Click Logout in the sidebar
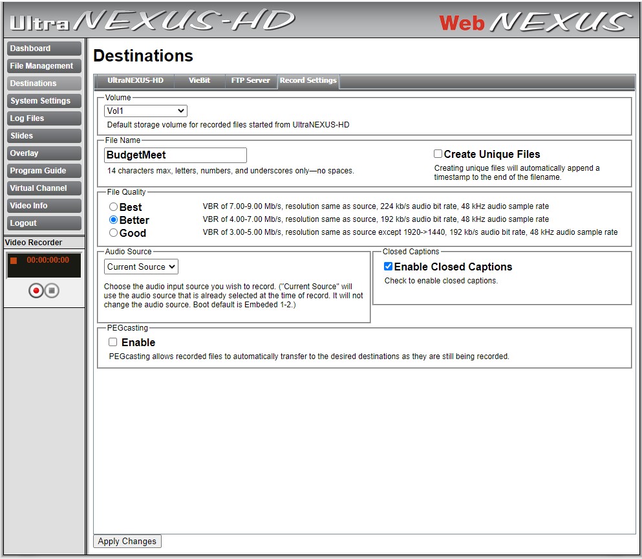The image size is (642, 559). click(43, 223)
